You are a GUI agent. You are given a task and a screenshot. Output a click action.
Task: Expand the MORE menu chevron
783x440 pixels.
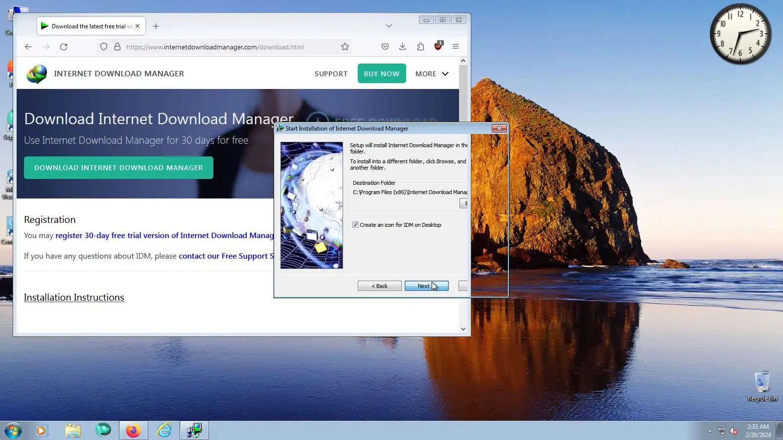[x=445, y=74]
